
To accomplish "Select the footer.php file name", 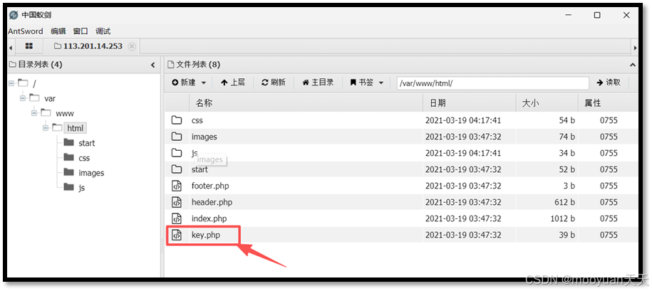I will (210, 186).
